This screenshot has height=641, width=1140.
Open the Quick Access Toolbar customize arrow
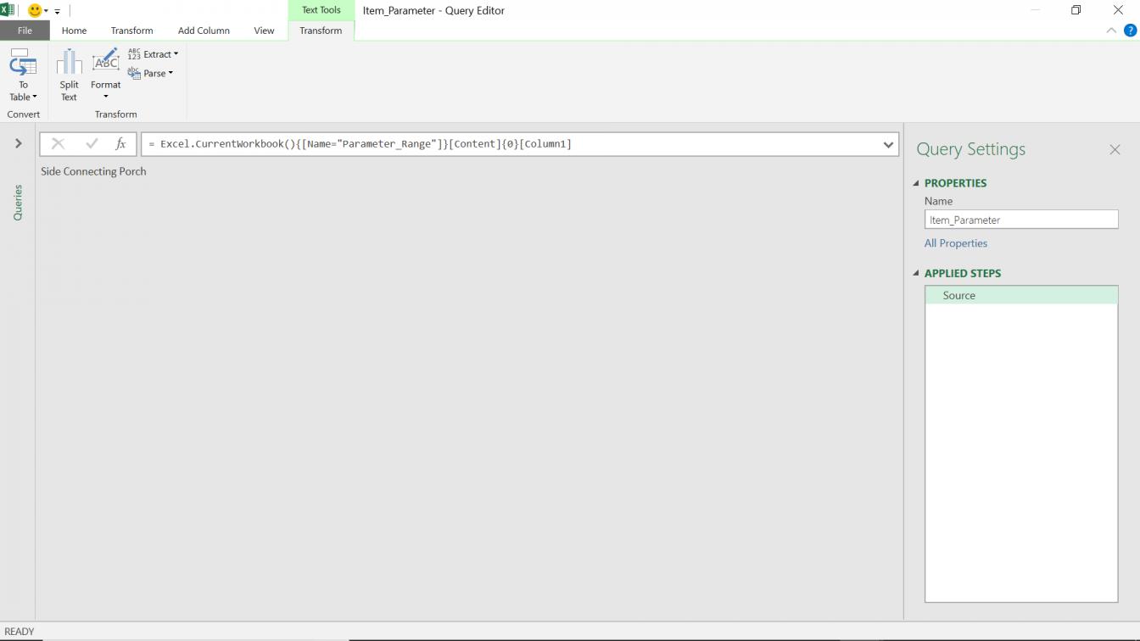[x=58, y=11]
